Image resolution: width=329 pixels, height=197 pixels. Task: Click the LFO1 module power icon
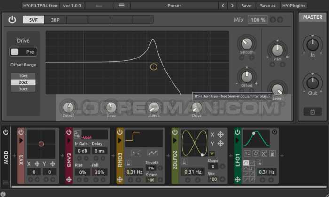click(238, 132)
